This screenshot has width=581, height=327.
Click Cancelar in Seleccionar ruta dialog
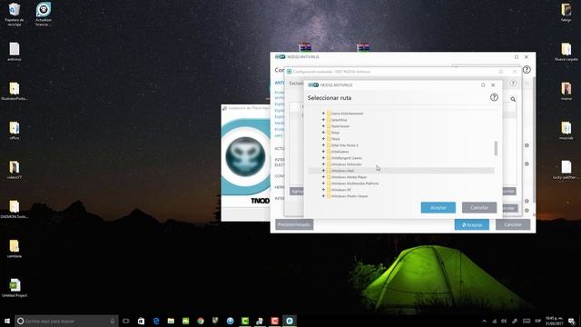click(x=479, y=208)
